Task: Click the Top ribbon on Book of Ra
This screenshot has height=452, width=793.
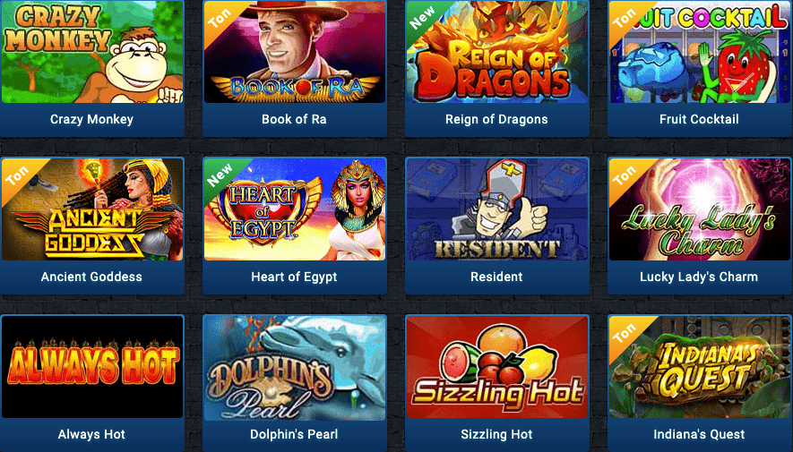Action: [220, 17]
